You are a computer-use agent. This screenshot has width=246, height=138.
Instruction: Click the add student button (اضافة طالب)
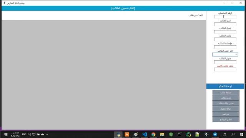pos(226,93)
